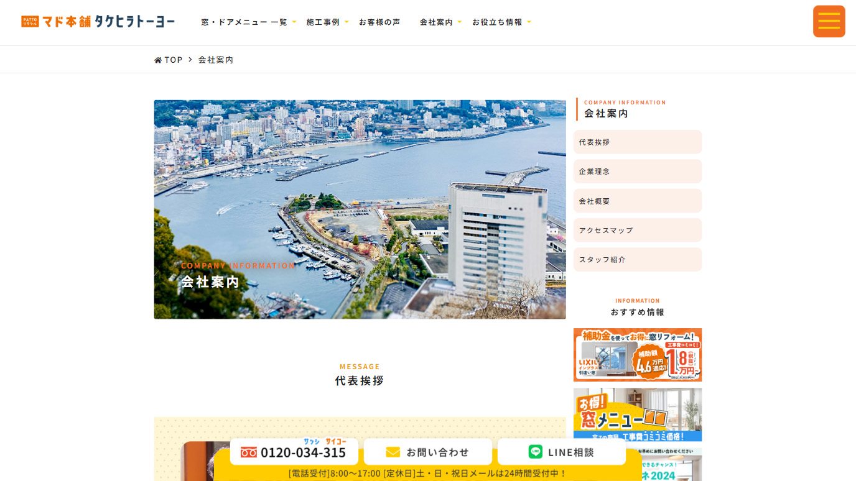Open 会社案内 in top navigation
This screenshot has height=481, width=856.
(436, 22)
